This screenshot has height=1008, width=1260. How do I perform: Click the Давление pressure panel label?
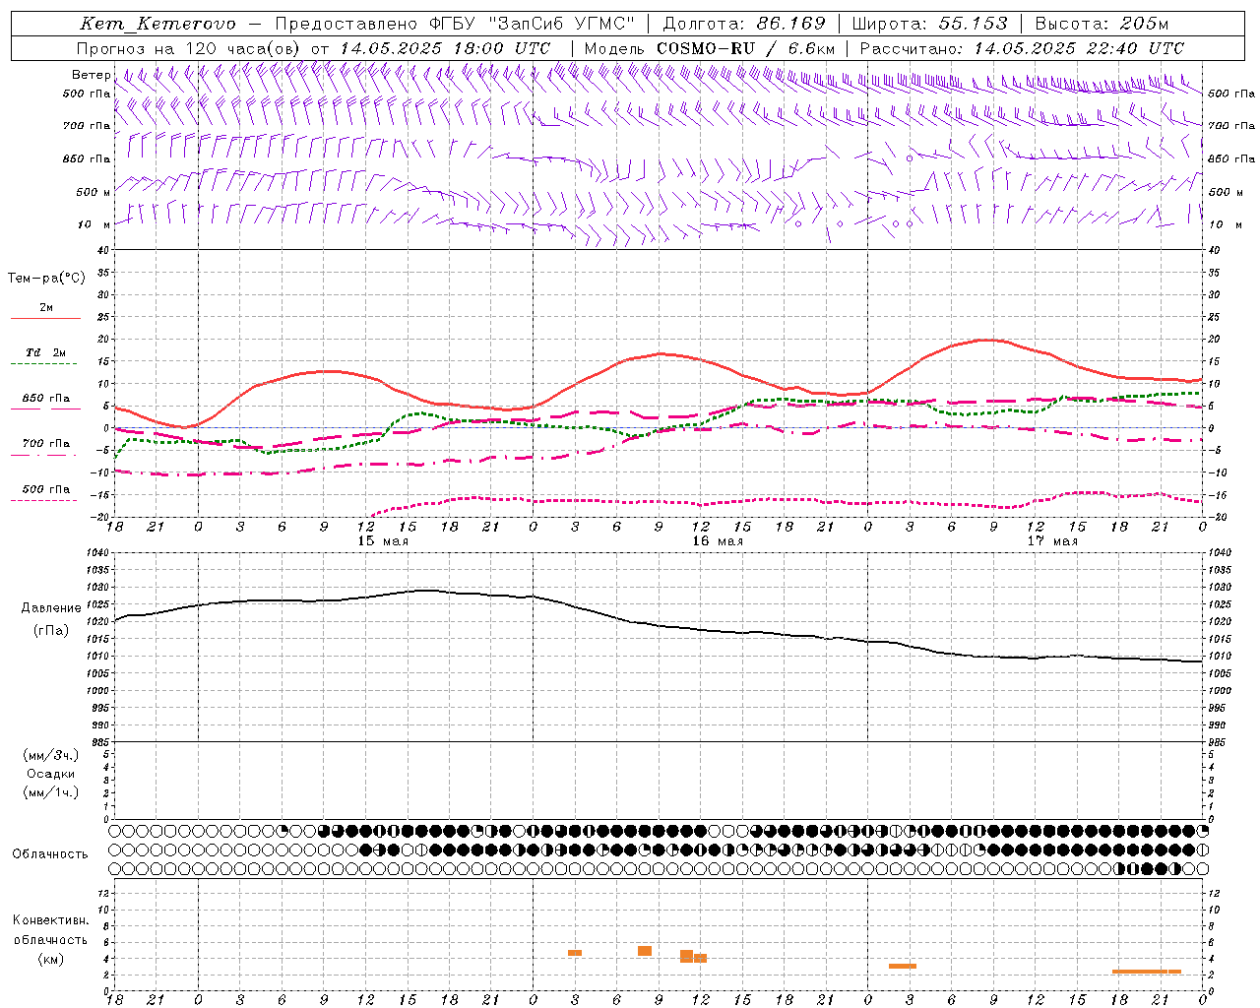coord(51,608)
